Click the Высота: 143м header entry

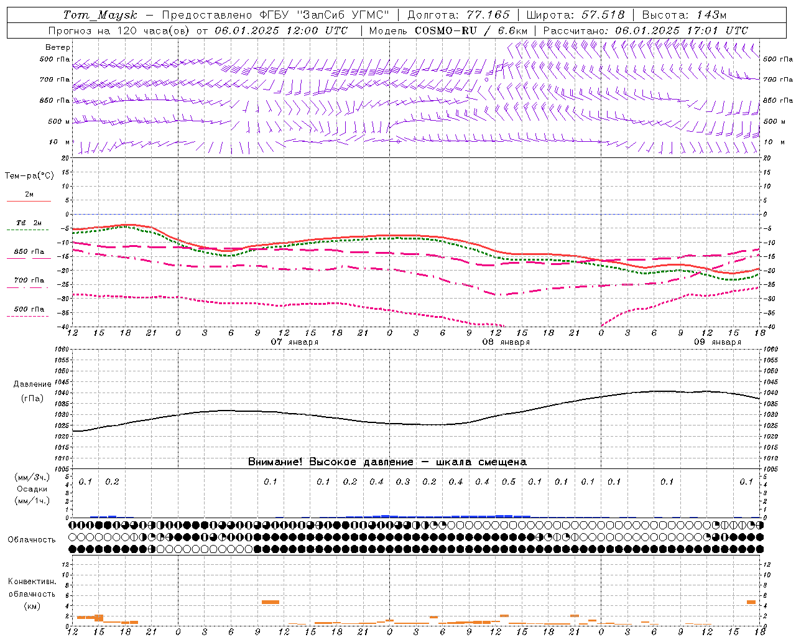tap(684, 15)
